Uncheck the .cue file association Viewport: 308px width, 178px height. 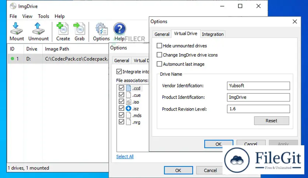[121, 95]
